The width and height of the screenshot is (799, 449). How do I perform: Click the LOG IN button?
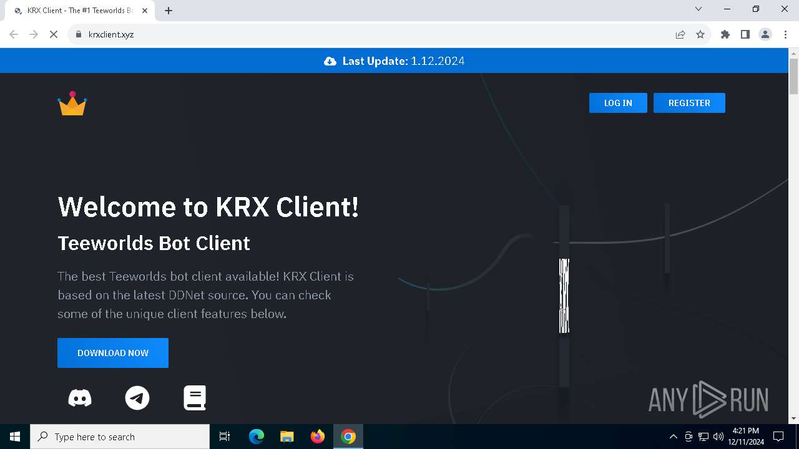pos(618,103)
